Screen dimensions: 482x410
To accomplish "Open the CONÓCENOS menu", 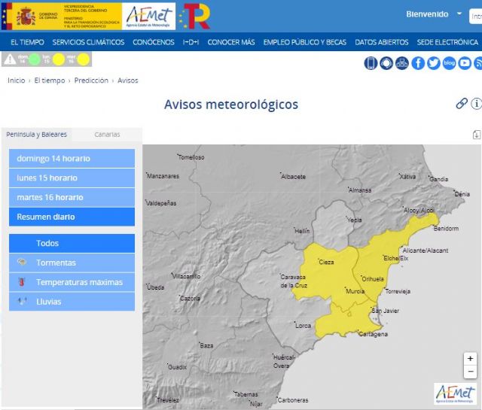I will point(154,42).
